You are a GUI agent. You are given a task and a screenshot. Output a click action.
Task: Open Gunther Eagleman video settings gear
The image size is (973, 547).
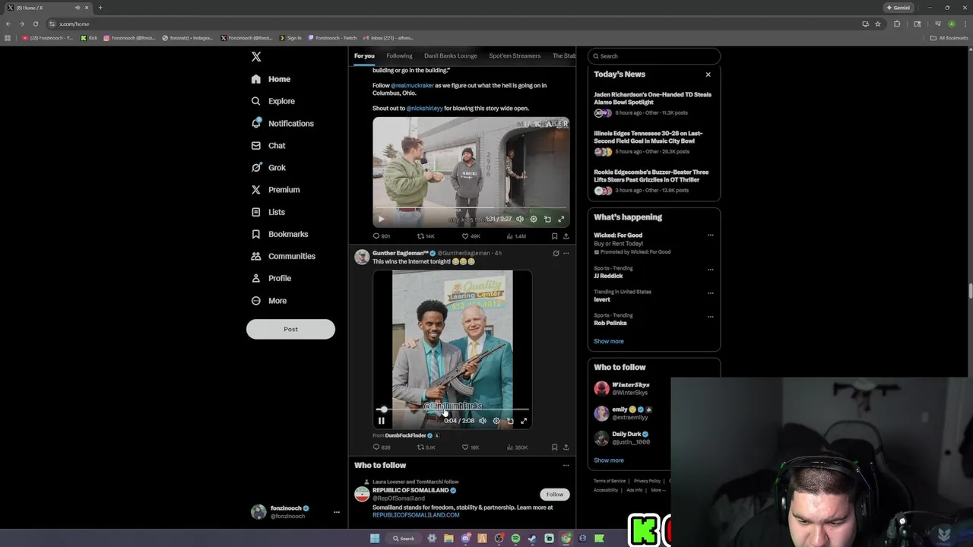pos(496,421)
